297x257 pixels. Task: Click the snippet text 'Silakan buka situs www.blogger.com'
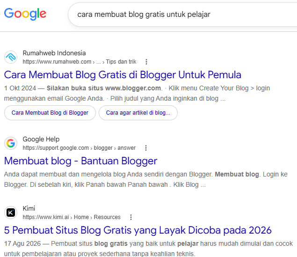tap(104, 88)
